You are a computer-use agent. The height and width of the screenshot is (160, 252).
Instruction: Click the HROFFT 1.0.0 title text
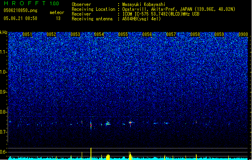point(31,3)
